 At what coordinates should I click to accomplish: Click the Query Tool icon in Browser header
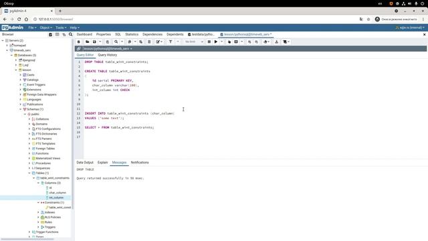[x=51, y=34]
